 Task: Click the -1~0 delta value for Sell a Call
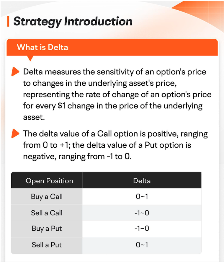(x=142, y=213)
